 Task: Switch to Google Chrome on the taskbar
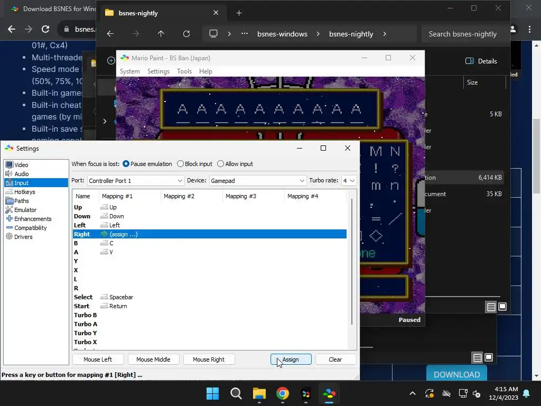pos(283,393)
